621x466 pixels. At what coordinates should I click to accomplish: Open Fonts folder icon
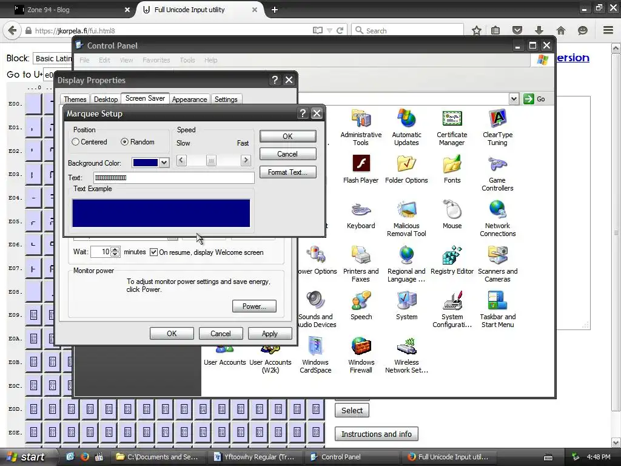pyautogui.click(x=452, y=169)
